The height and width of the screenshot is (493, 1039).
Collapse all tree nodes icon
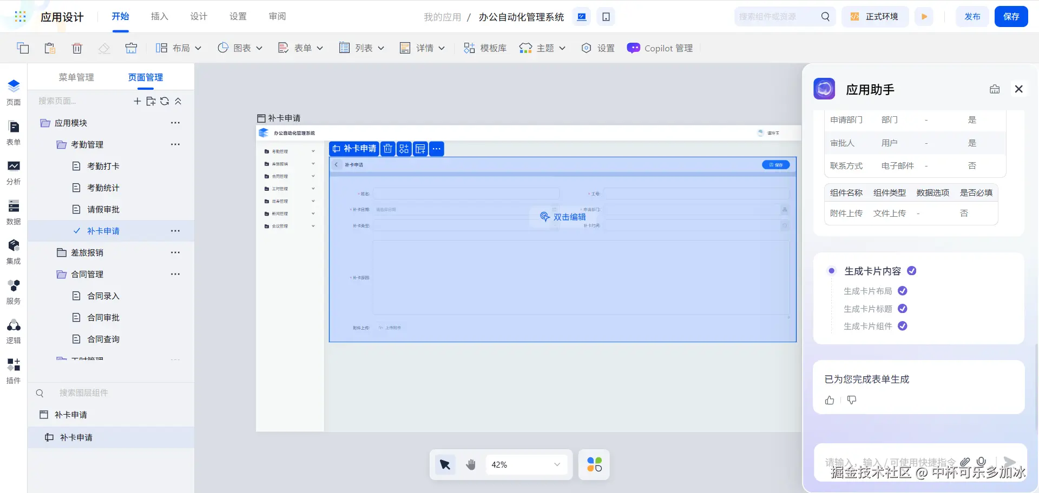click(x=178, y=101)
